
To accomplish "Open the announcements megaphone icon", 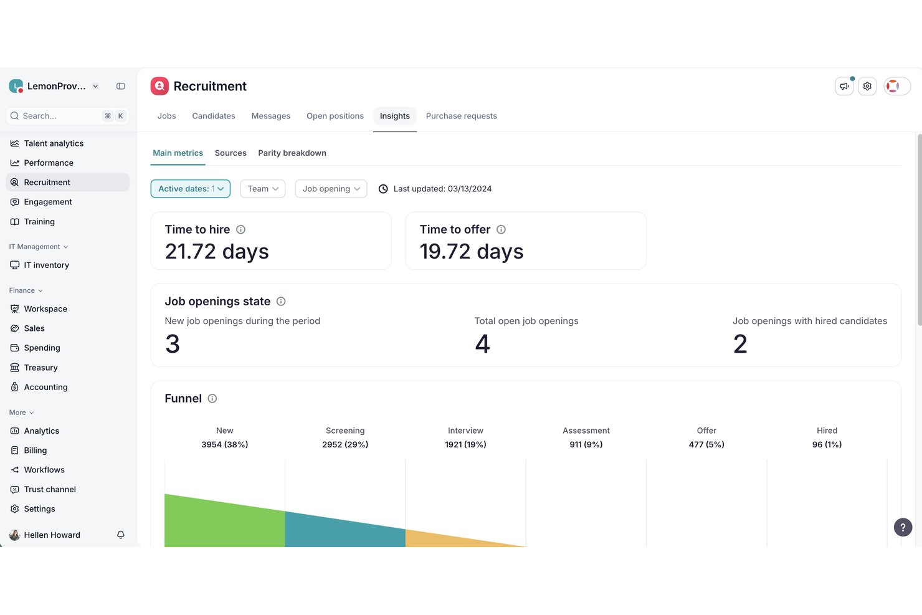I will [x=844, y=86].
